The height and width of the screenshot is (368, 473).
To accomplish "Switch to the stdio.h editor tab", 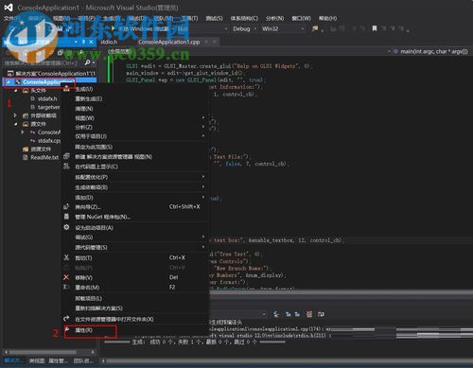I will tap(109, 42).
